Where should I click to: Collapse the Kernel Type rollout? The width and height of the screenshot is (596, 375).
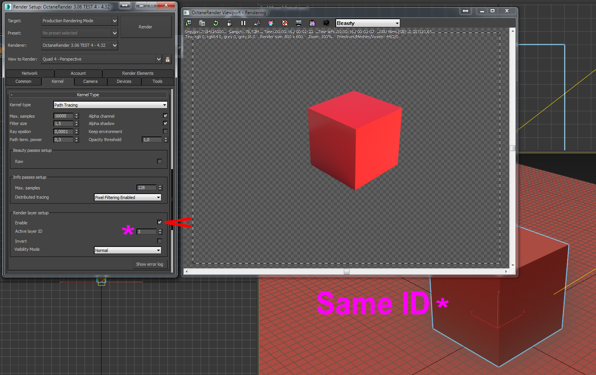(x=88, y=95)
